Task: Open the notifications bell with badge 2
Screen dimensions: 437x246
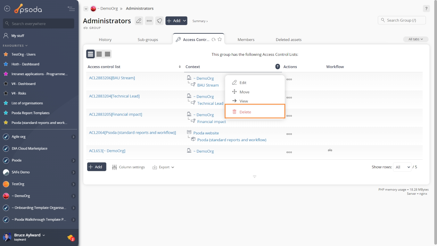Action: coord(71,237)
